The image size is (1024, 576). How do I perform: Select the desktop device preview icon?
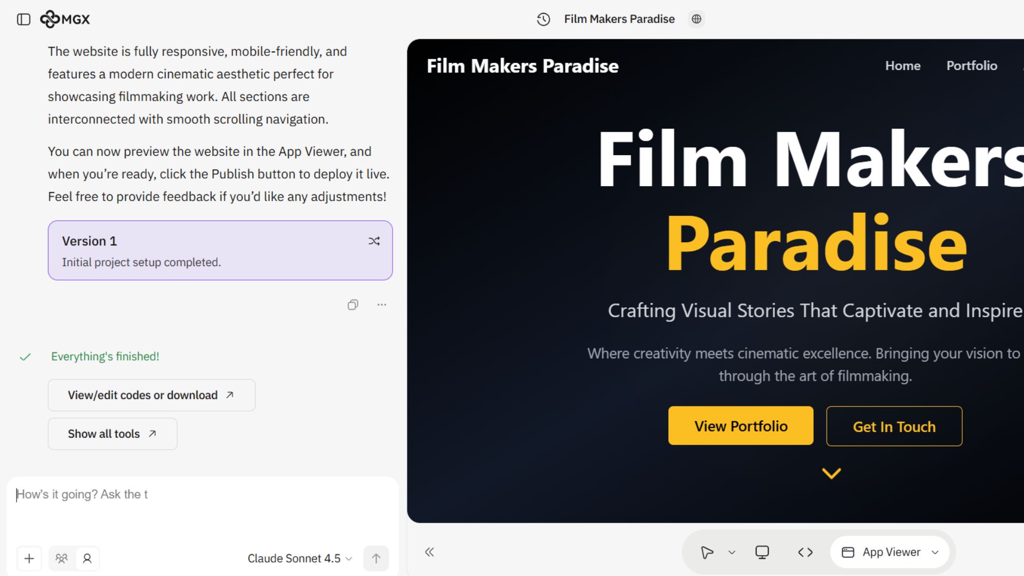pos(762,552)
